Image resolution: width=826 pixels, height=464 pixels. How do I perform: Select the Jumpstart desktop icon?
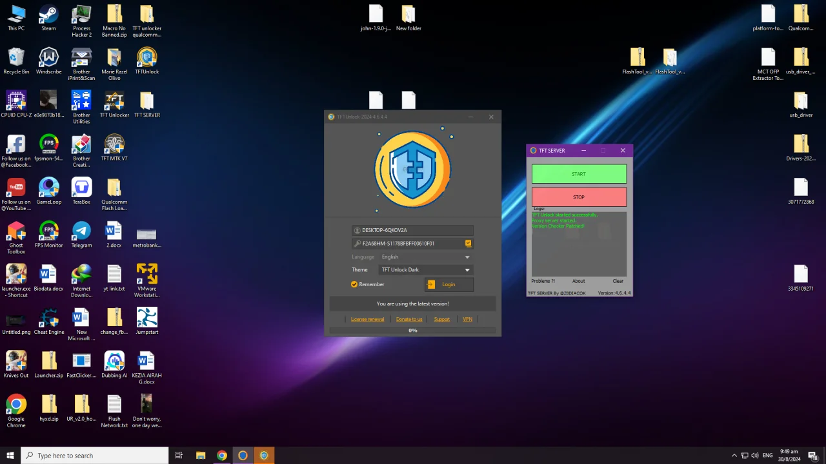tap(146, 321)
